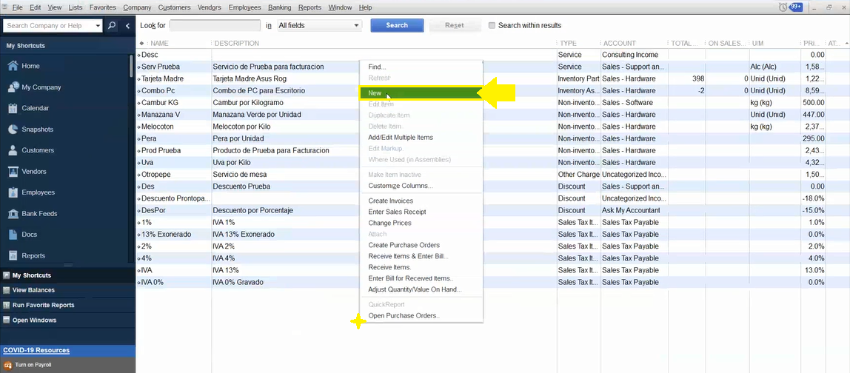
Task: Select the Melocoton item row
Action: click(493, 127)
